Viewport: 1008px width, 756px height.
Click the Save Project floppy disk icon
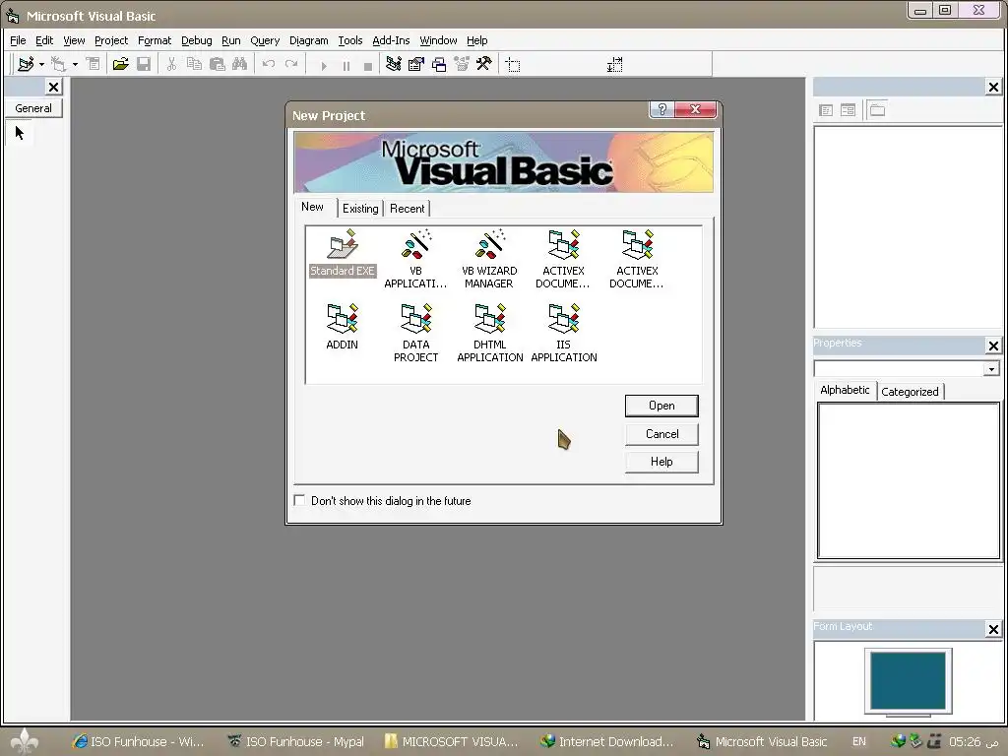tap(144, 64)
